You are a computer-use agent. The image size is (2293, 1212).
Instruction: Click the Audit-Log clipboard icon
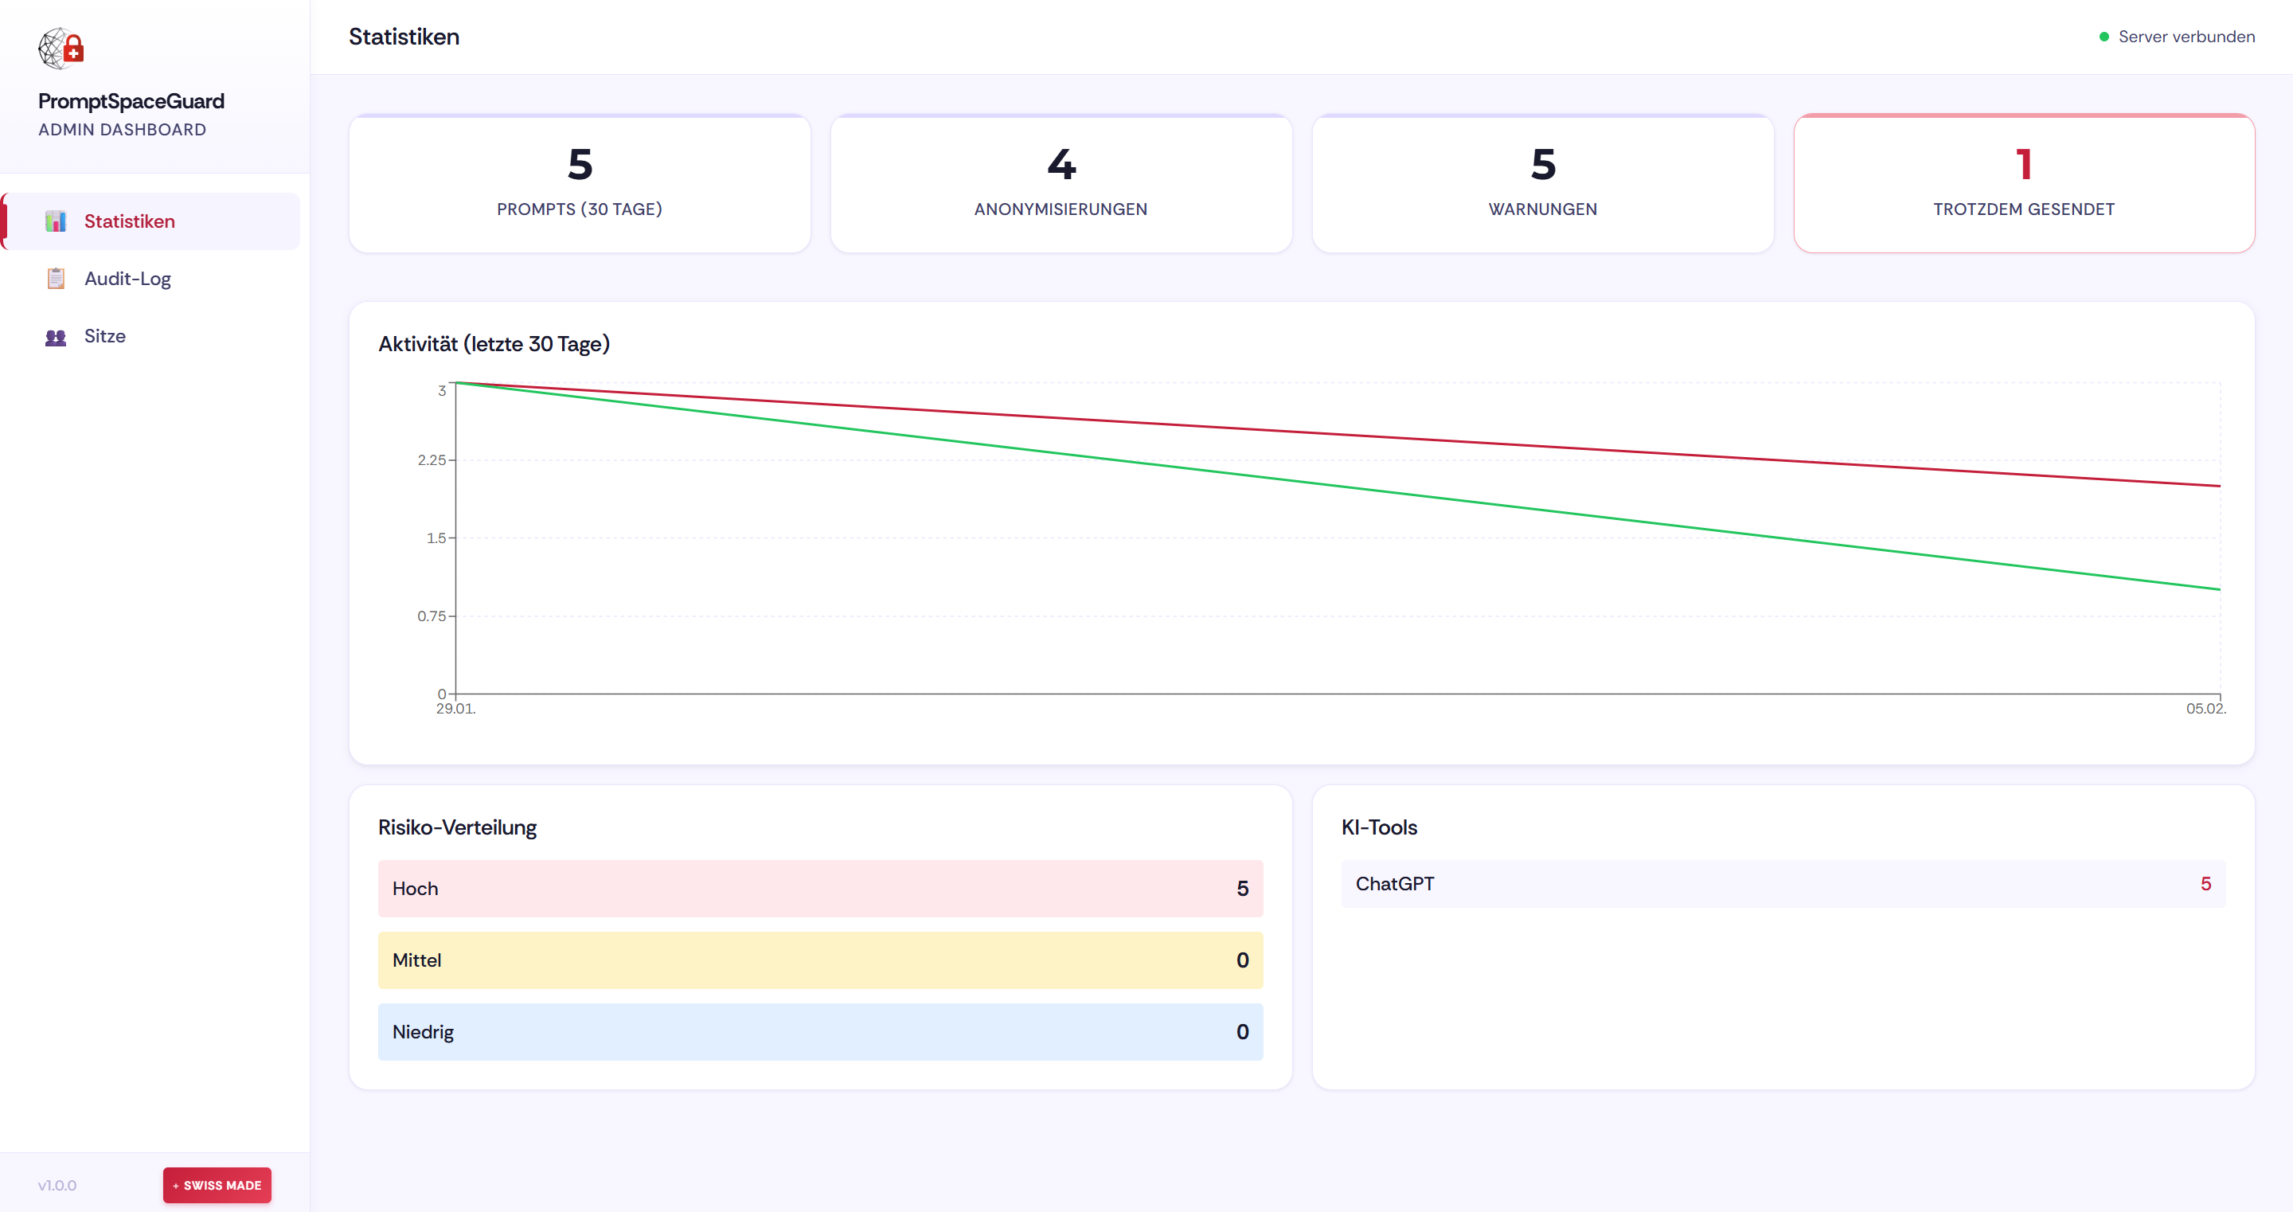(x=56, y=279)
